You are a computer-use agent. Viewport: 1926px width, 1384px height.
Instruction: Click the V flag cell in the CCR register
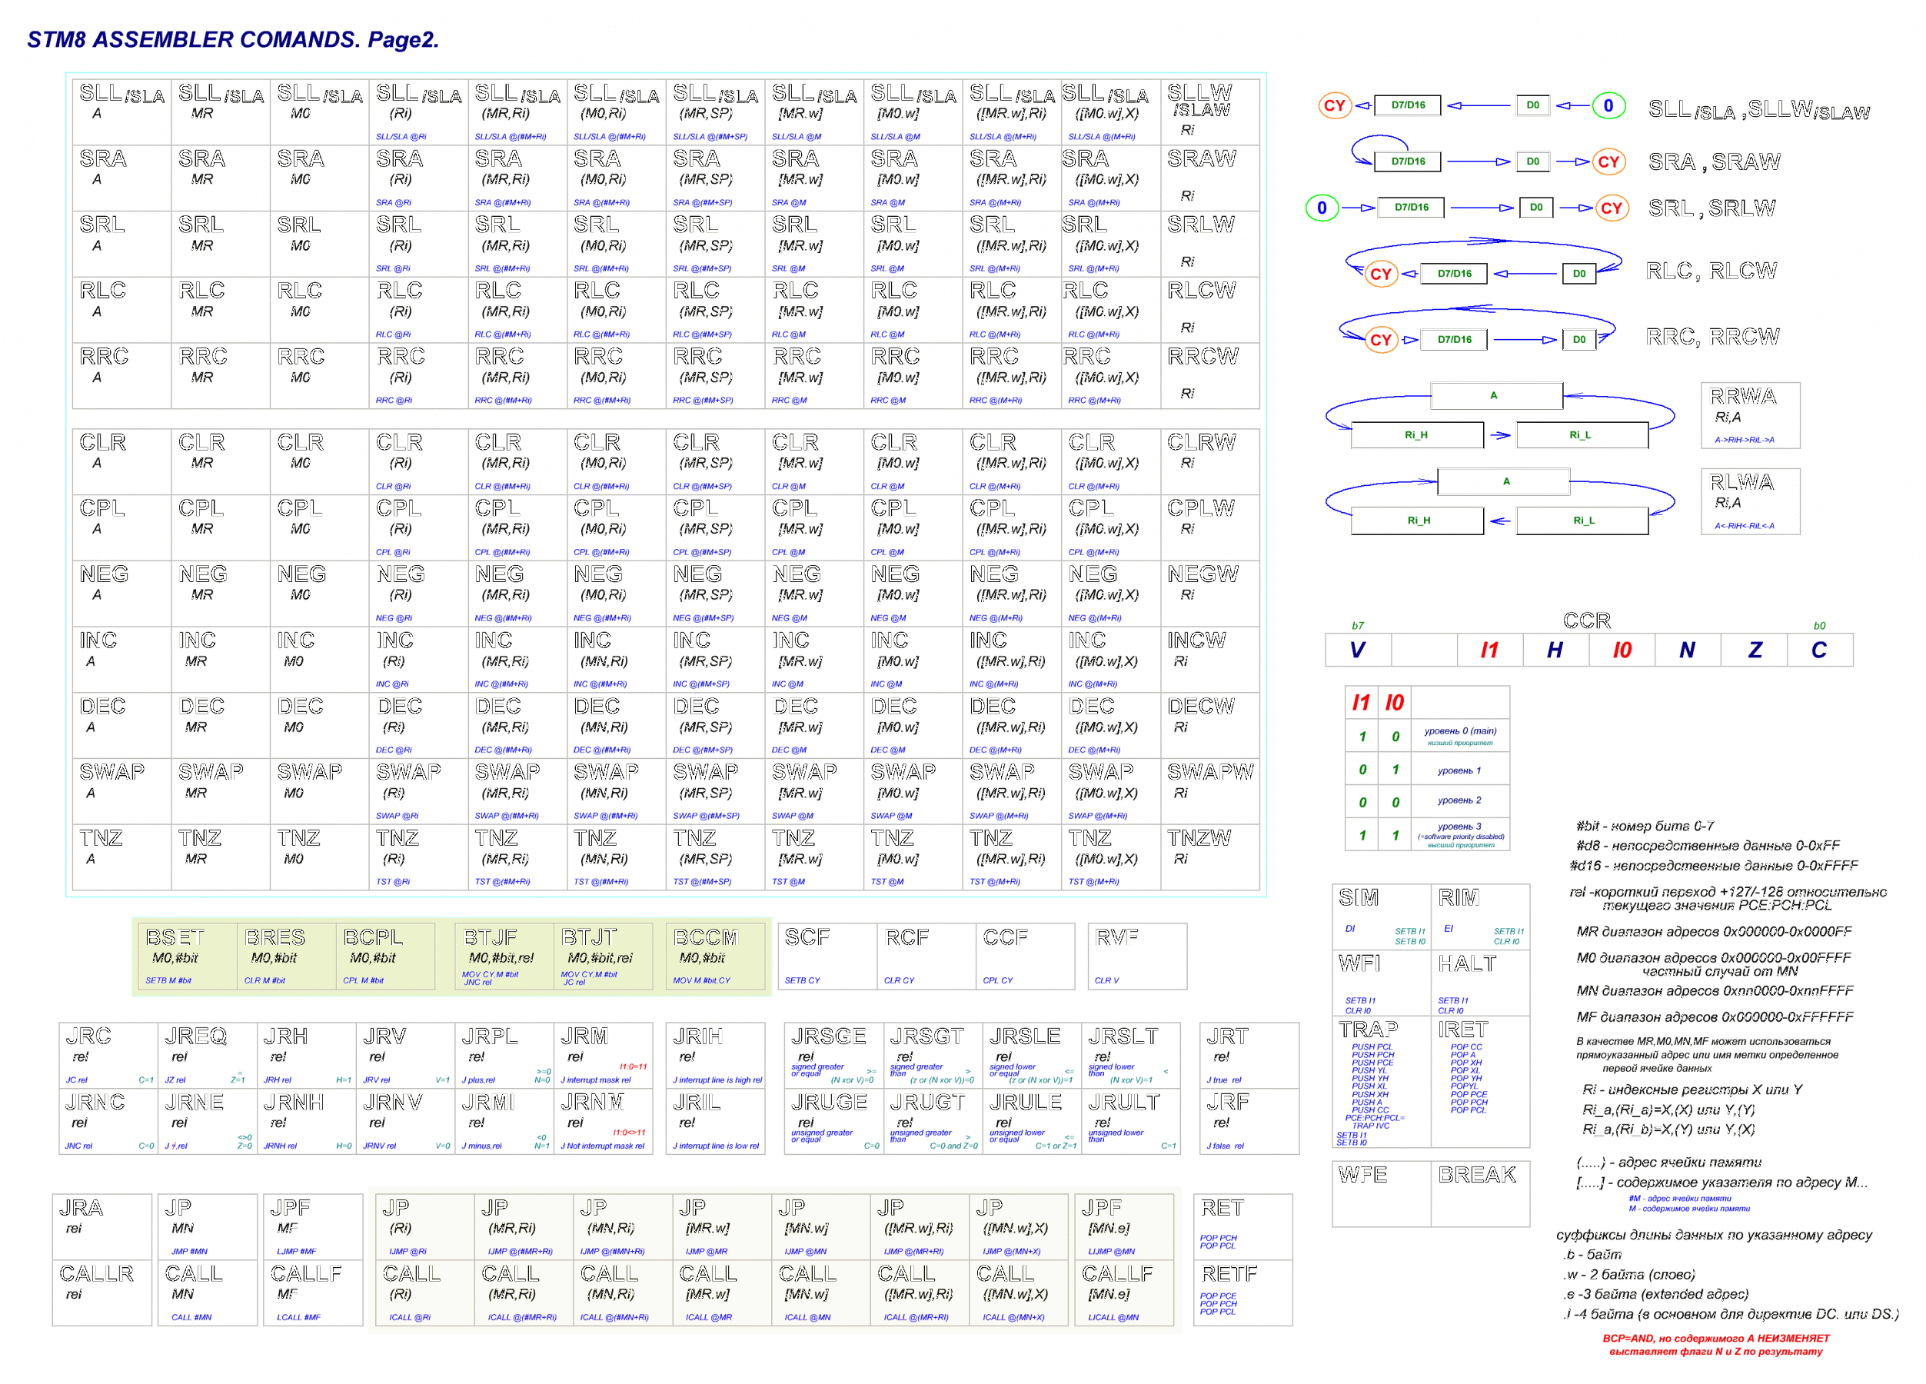pos(1357,650)
